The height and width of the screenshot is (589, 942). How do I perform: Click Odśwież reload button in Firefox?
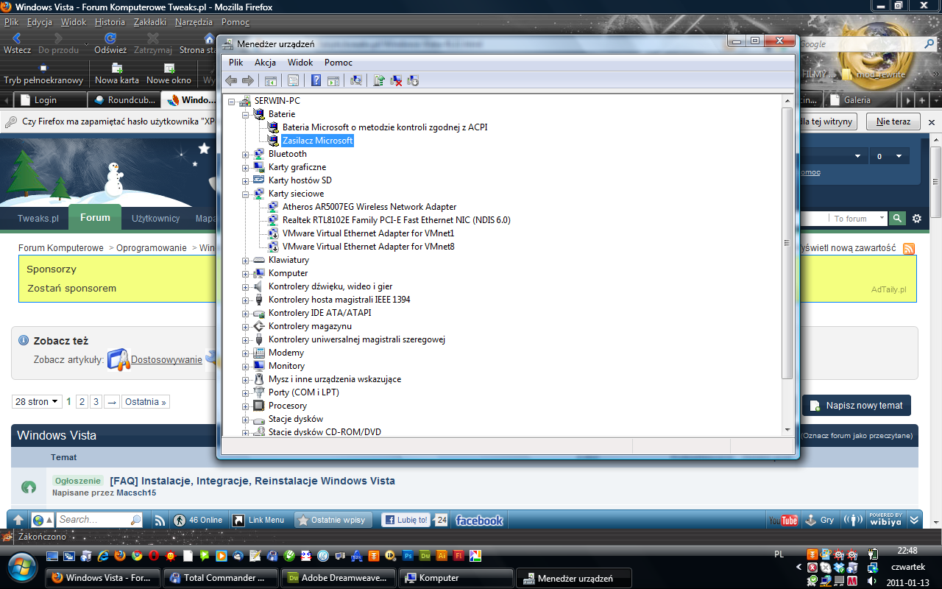[110, 43]
